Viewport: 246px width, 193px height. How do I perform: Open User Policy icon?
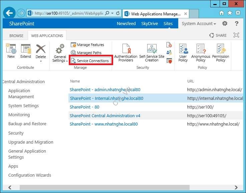click(x=183, y=49)
